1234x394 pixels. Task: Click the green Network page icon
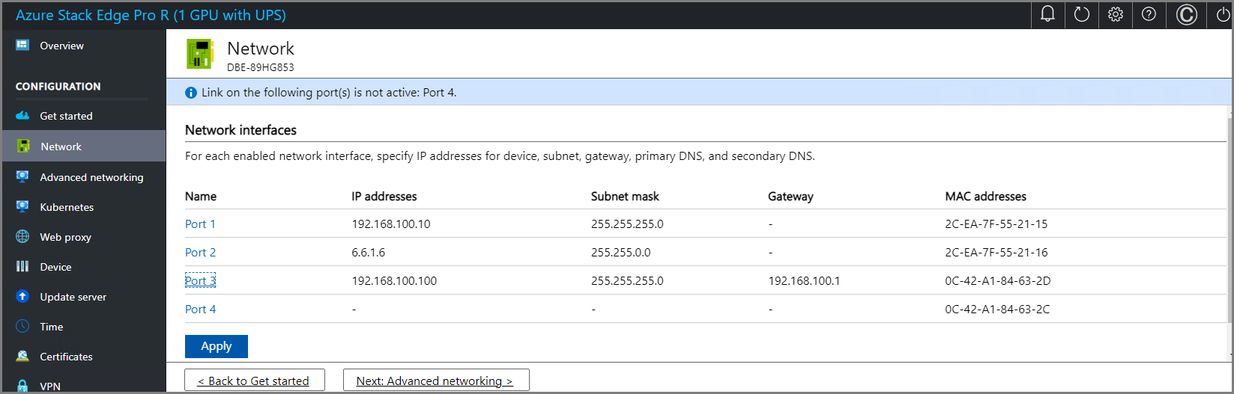click(200, 54)
